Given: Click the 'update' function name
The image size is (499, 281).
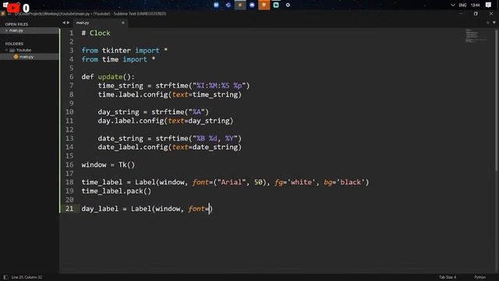Looking at the screenshot, I should tap(110, 76).
